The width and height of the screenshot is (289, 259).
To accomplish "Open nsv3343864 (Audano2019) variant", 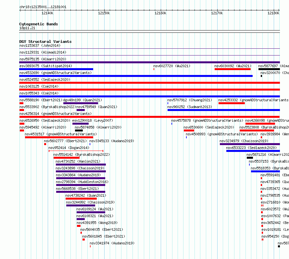I will 78,175.
